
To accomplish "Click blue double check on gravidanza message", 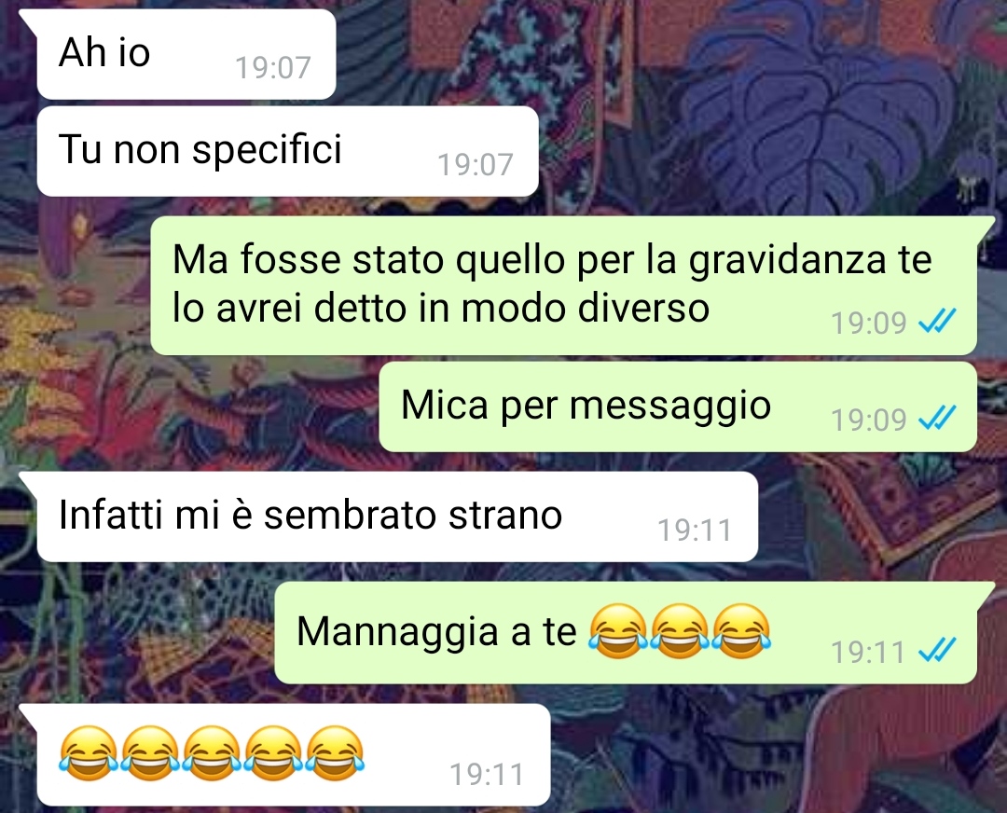I will click(x=937, y=321).
